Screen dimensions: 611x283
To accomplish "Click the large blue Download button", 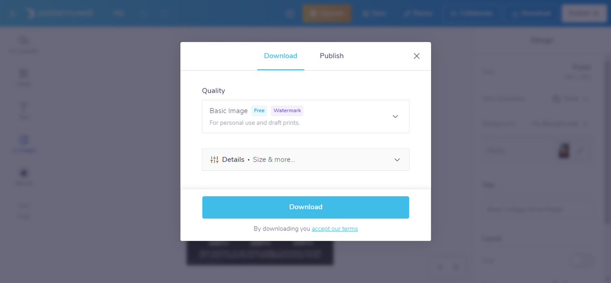I will [x=305, y=207].
